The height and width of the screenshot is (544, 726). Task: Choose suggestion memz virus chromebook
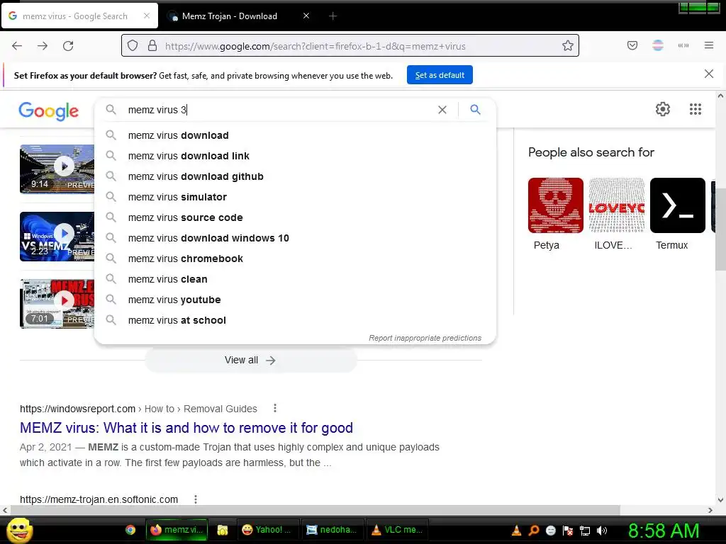pyautogui.click(x=295, y=259)
